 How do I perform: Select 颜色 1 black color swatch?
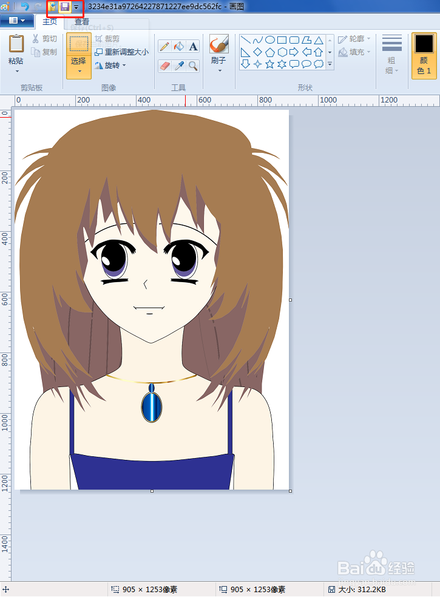click(424, 56)
